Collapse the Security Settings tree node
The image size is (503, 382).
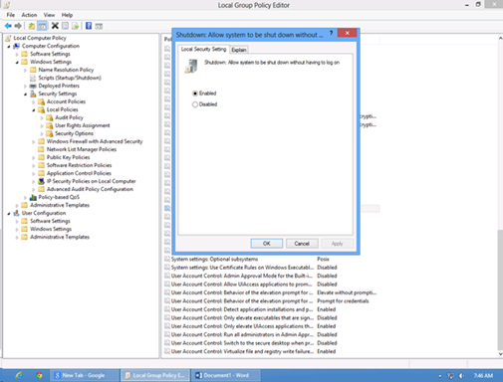[x=25, y=95]
